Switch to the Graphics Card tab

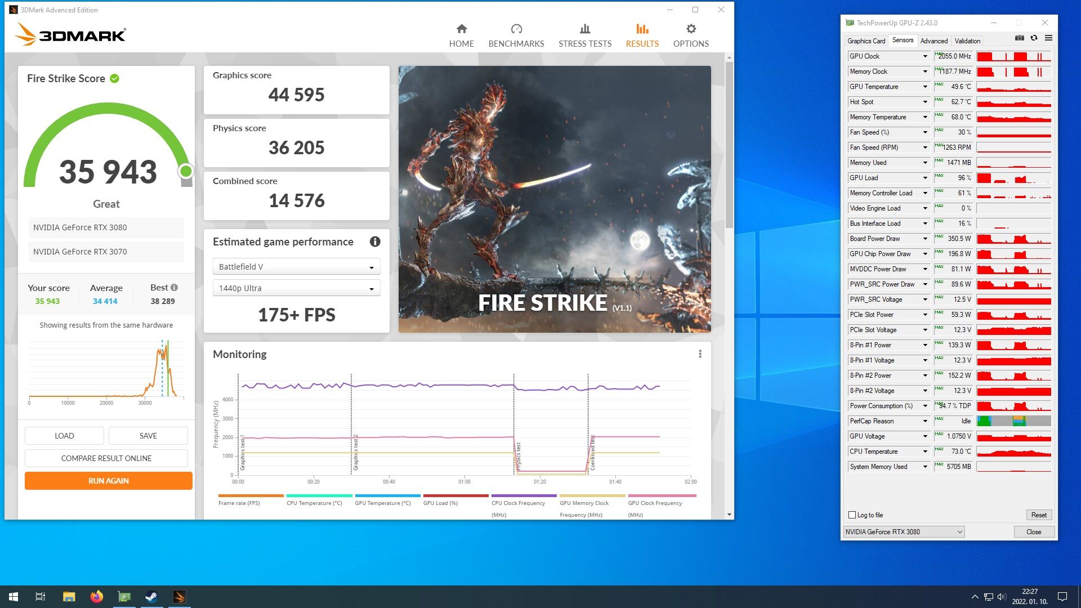tap(866, 41)
